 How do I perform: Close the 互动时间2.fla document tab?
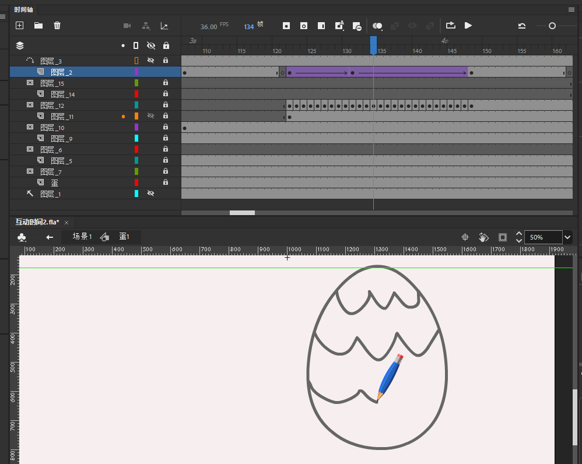click(x=66, y=223)
